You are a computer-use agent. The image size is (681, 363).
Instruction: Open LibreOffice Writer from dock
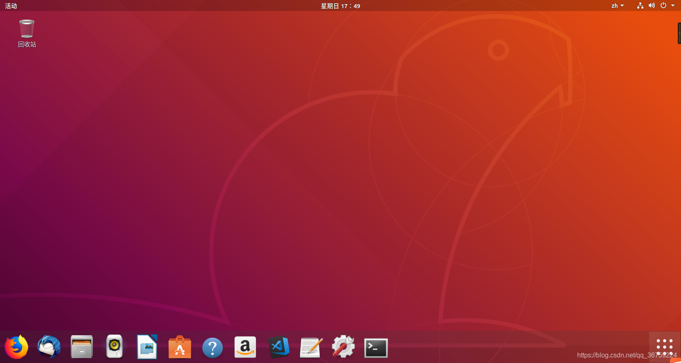point(147,347)
